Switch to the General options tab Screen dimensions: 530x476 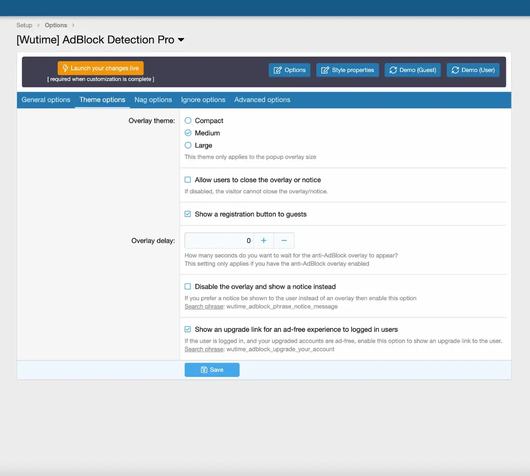pos(46,100)
